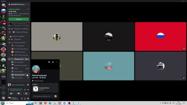Disconnect from voice call
The height and width of the screenshot is (105, 187).
click(x=28, y=90)
